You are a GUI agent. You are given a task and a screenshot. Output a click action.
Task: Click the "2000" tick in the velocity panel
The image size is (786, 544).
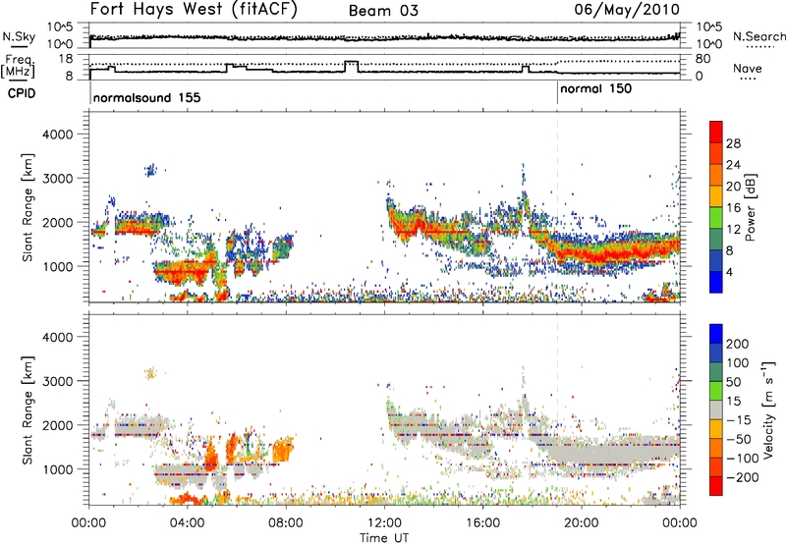57,425
